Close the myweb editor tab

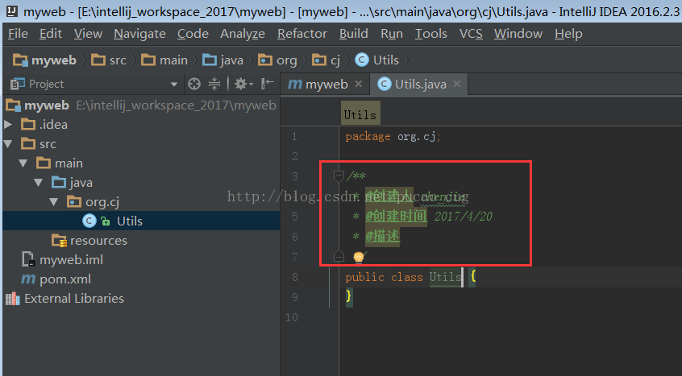coord(358,84)
